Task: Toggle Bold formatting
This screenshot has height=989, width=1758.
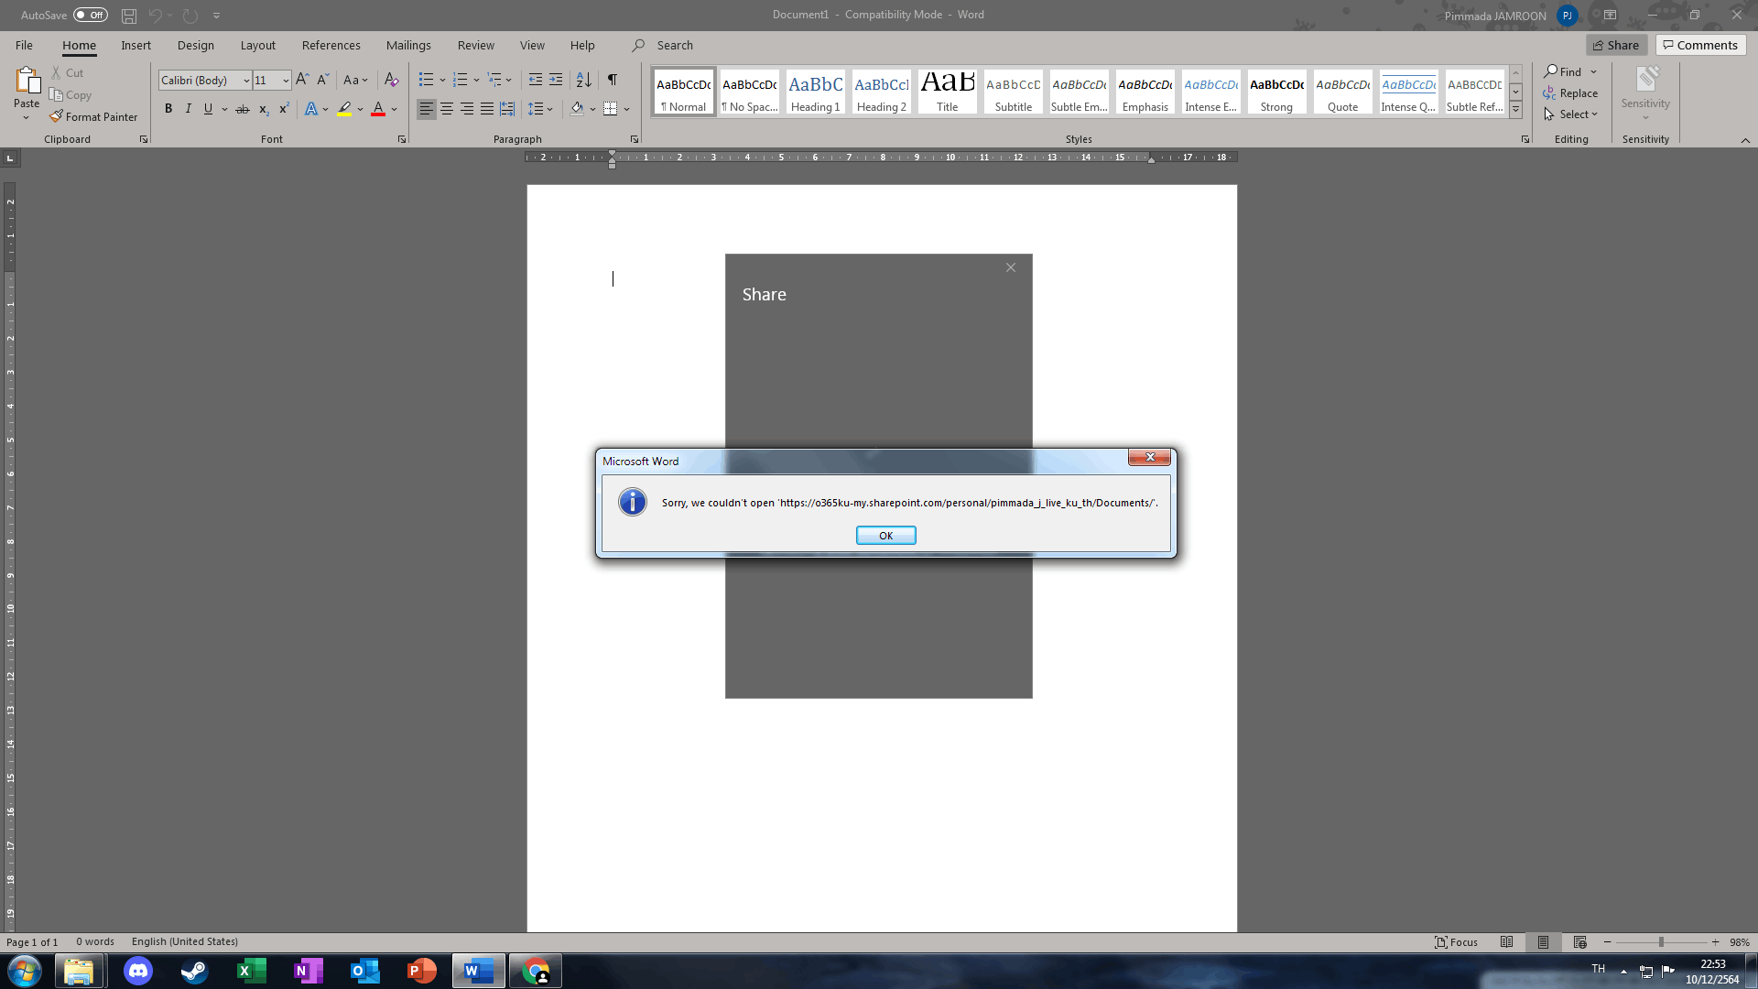Action: [168, 109]
